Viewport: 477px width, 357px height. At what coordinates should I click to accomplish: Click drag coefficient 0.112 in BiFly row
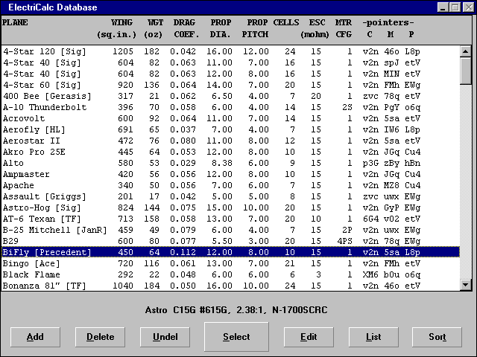pos(183,252)
